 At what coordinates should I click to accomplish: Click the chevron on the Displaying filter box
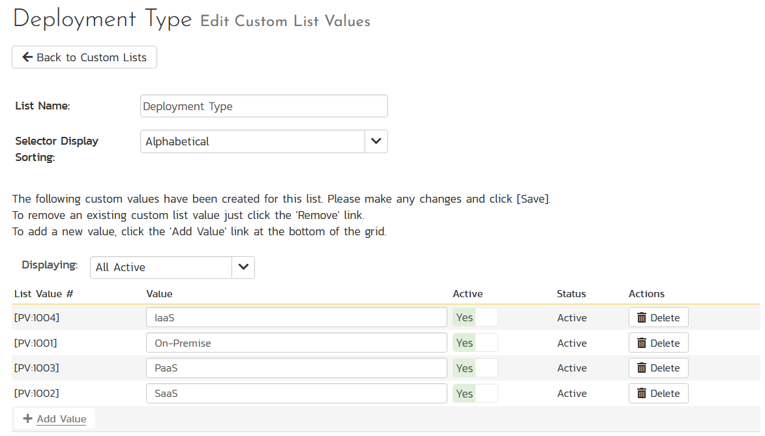point(242,267)
